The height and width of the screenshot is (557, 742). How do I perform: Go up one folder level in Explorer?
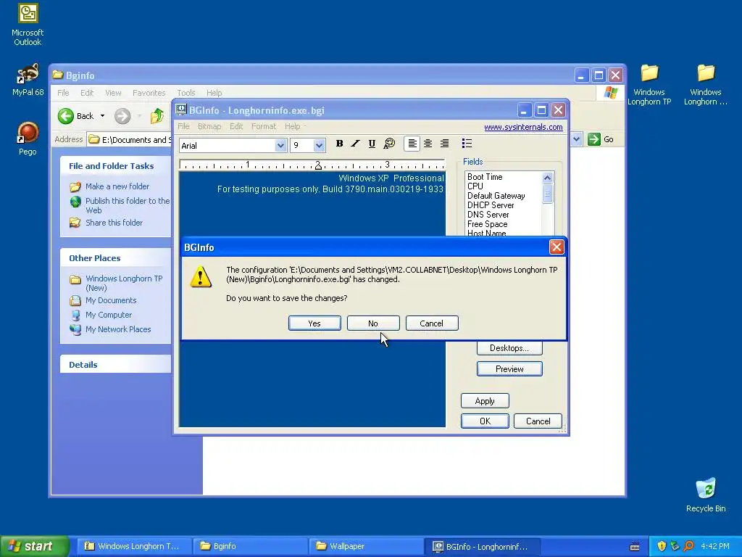(157, 116)
